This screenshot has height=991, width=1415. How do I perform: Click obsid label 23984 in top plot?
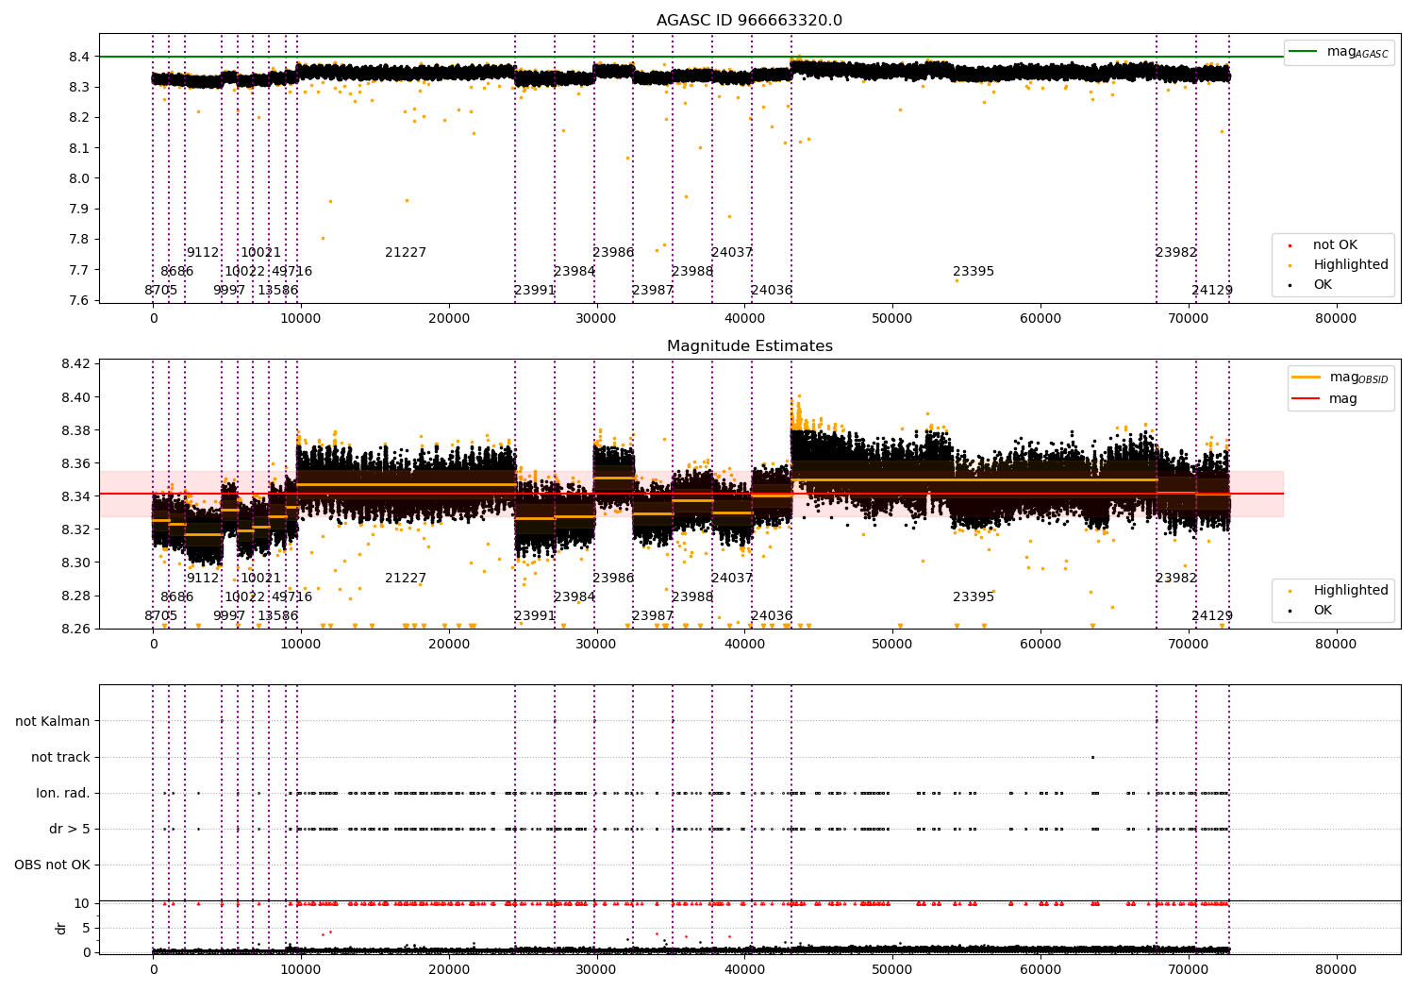pos(574,272)
